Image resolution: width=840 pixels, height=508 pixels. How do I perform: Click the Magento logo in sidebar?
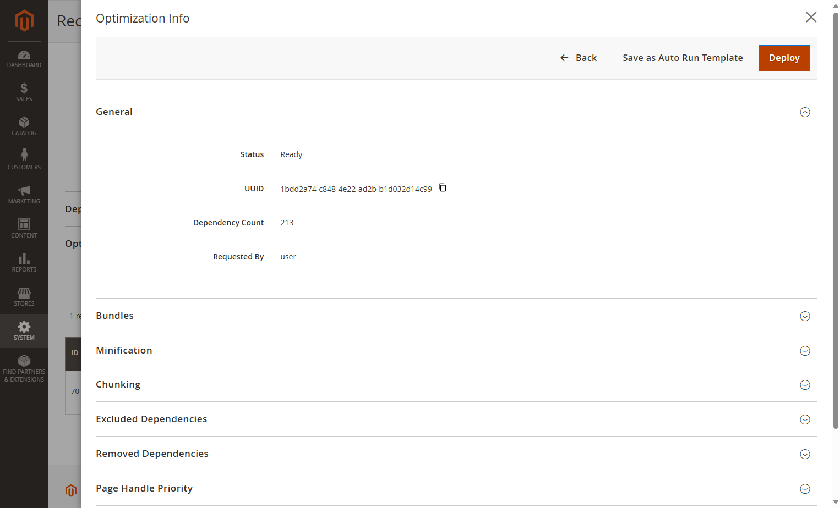(x=24, y=21)
